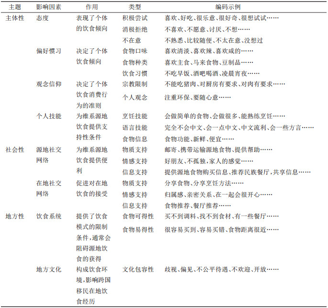Click the 宗教限制 type cell

[135, 84]
